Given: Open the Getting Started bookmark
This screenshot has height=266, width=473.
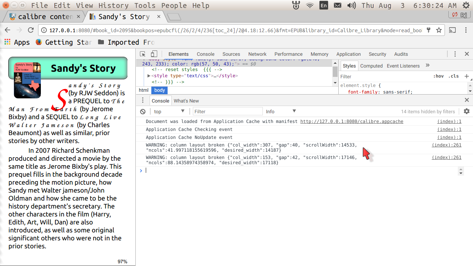Looking at the screenshot, I should point(63,42).
